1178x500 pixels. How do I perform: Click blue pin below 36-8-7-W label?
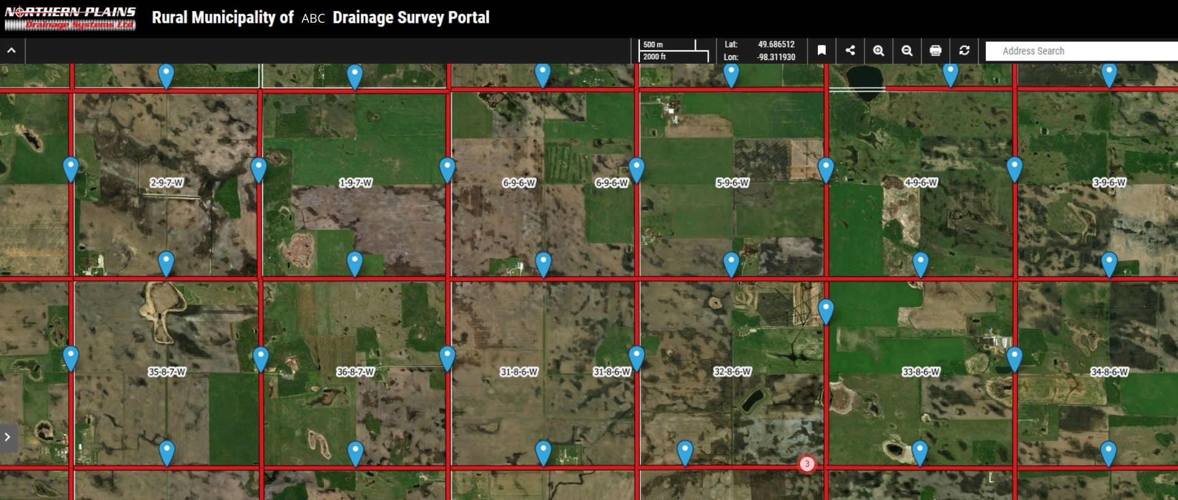tap(356, 453)
